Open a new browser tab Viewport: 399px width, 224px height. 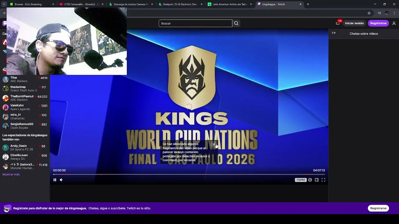point(308,4)
